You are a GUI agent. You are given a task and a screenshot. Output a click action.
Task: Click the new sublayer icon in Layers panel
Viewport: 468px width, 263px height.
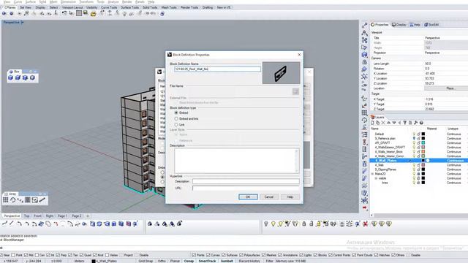pyautogui.click(x=377, y=123)
